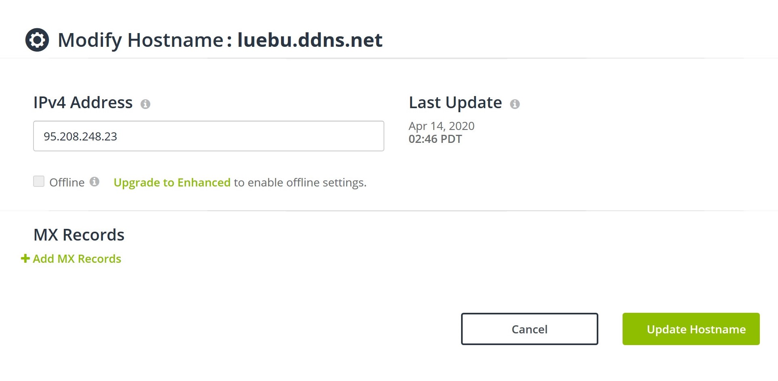Focus the IPv4 address input field
The height and width of the screenshot is (381, 778).
click(x=208, y=136)
